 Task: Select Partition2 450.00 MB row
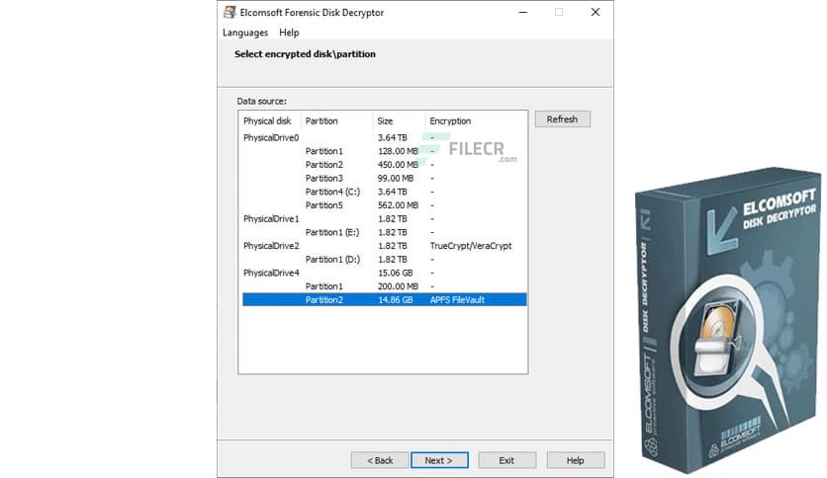pyautogui.click(x=385, y=165)
